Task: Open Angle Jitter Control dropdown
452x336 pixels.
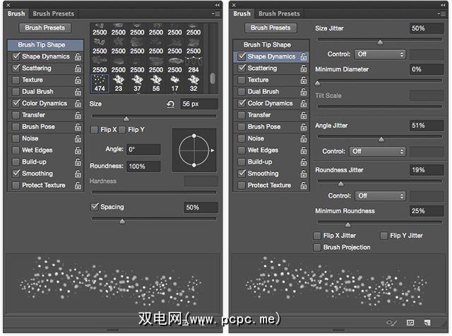Action: pos(378,151)
